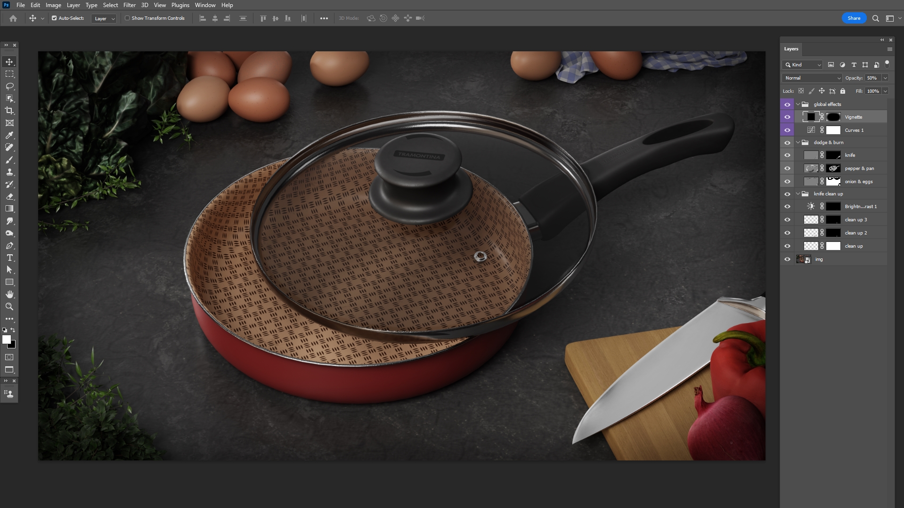The width and height of the screenshot is (904, 508).
Task: Click the foreground color swatch
Action: pyautogui.click(x=7, y=339)
